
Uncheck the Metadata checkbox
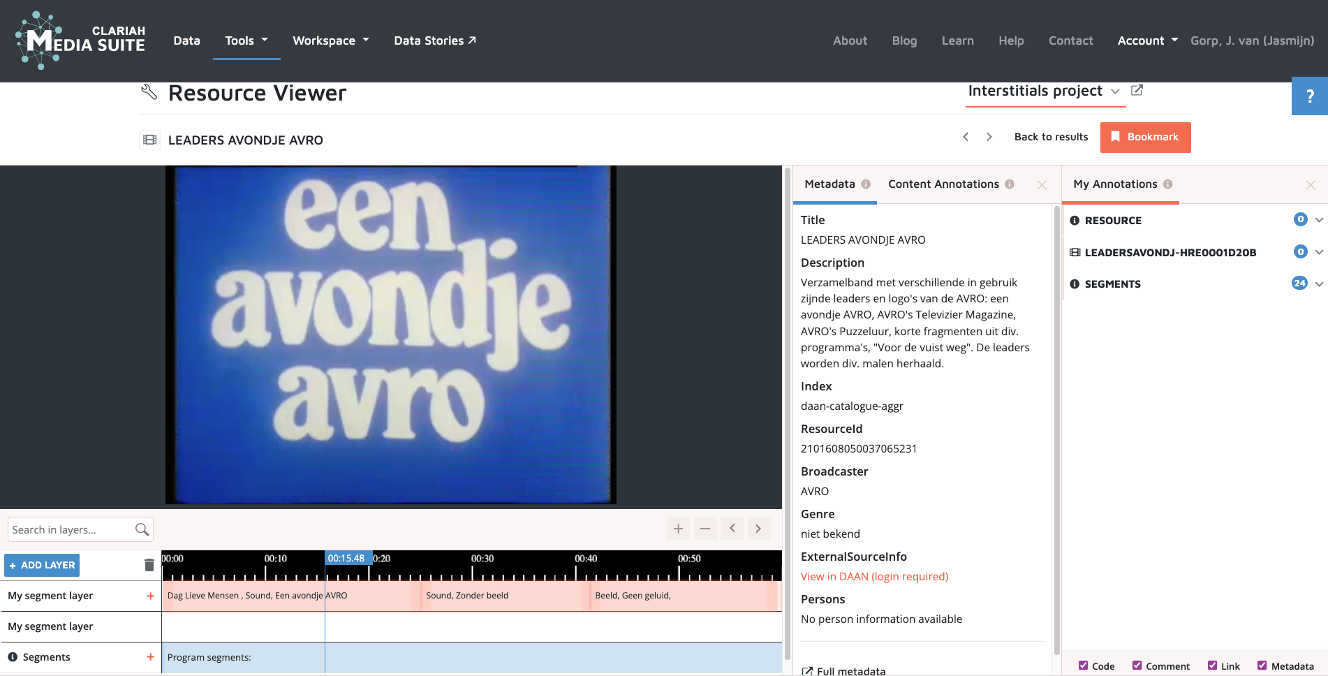click(x=1262, y=666)
